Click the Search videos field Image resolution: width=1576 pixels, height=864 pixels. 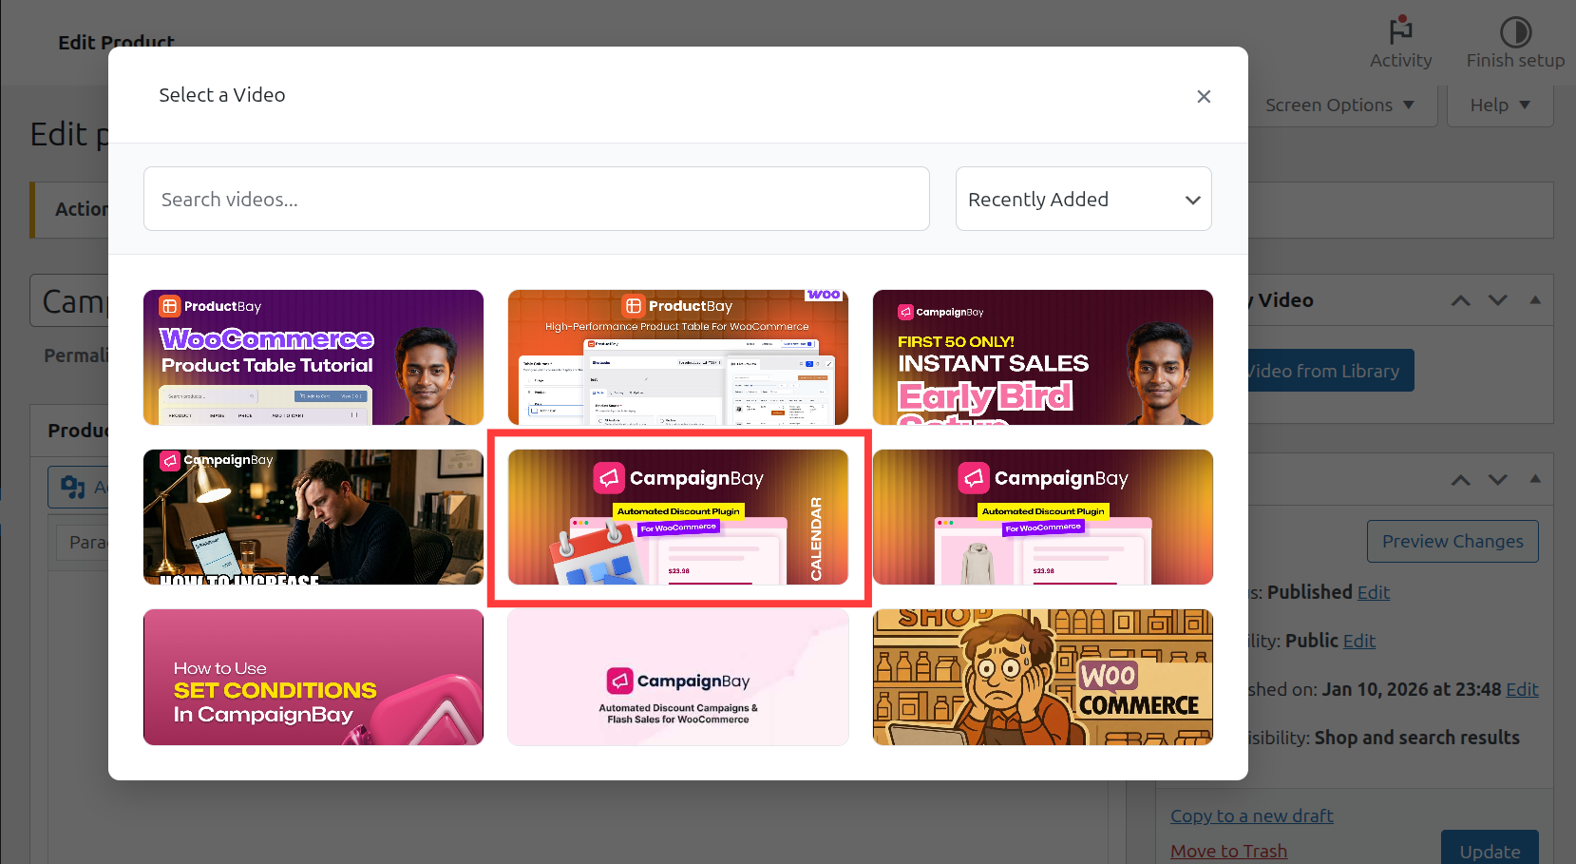536,199
